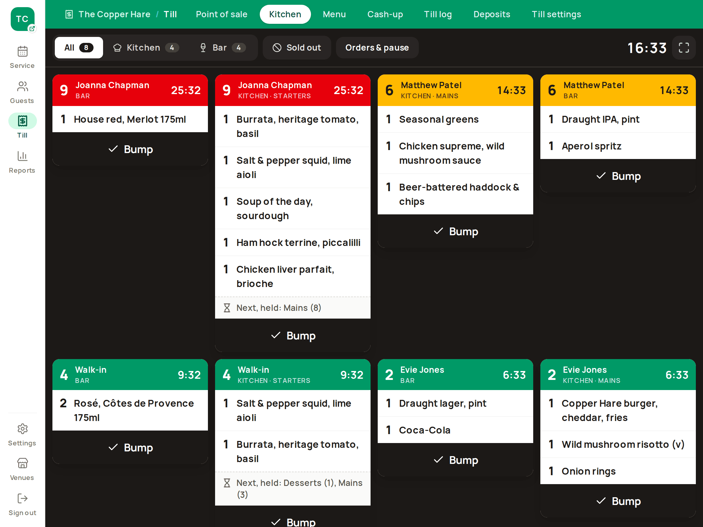Open the Sold out list
703x527 pixels.
tap(297, 48)
